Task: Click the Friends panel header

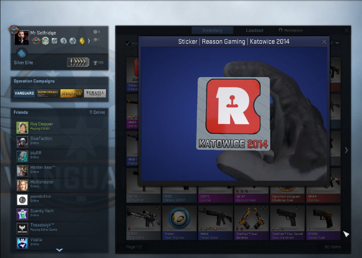Action: (21, 112)
